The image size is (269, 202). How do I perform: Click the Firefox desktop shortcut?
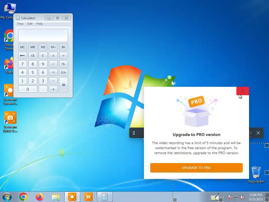tap(9, 65)
